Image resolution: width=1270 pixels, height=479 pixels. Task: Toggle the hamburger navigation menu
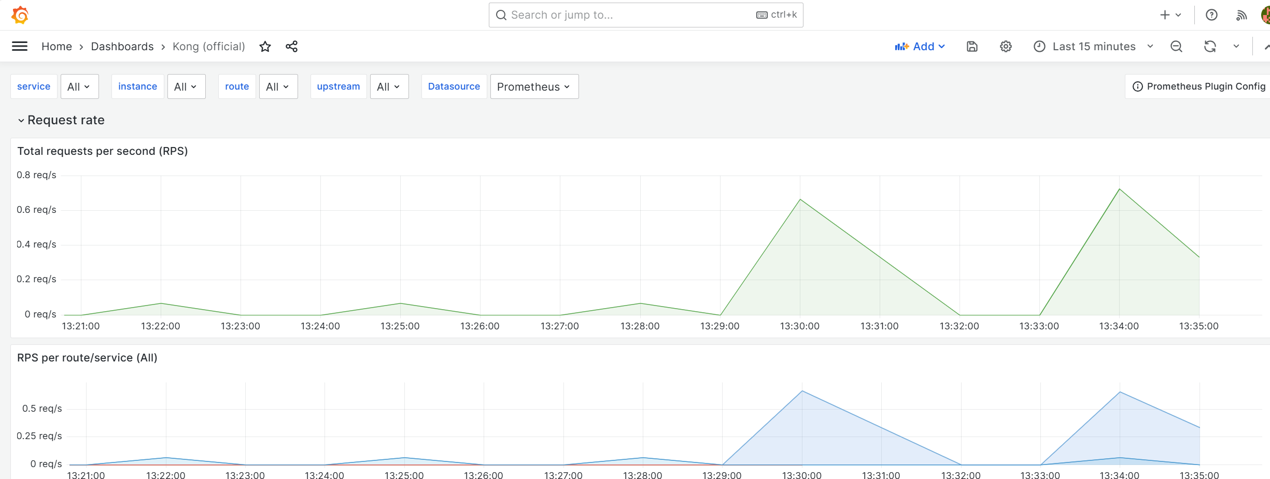click(20, 47)
